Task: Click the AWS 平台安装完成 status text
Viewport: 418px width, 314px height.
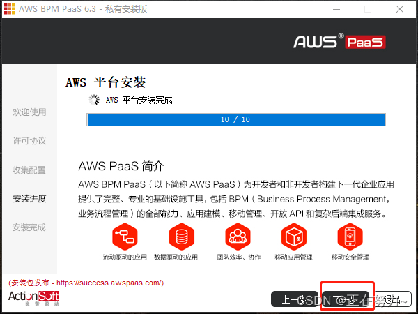Action: point(139,100)
